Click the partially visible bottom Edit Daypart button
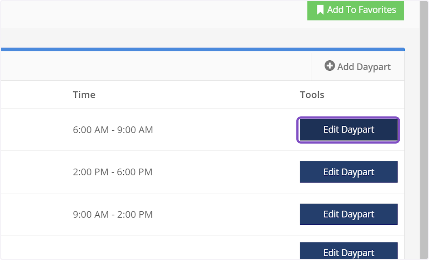Viewport: 429px width, 260px height. pos(348,251)
